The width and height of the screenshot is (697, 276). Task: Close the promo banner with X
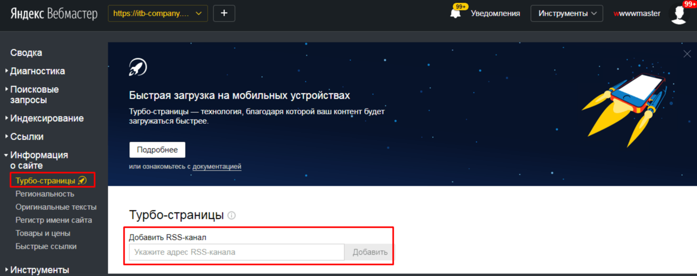(687, 54)
